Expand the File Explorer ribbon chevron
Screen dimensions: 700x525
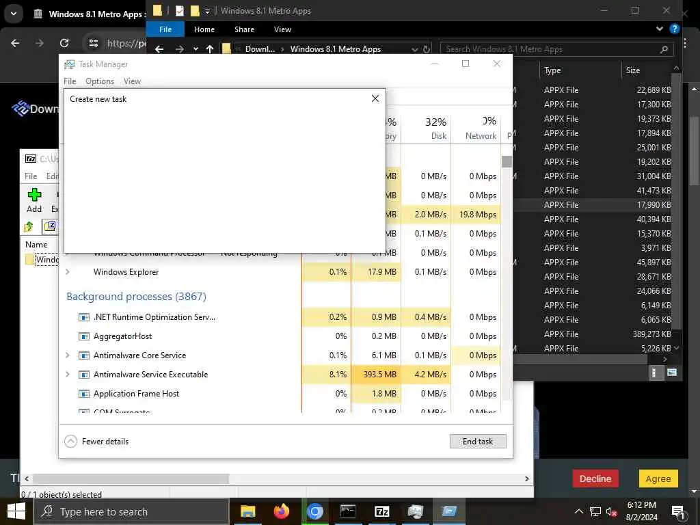660,29
